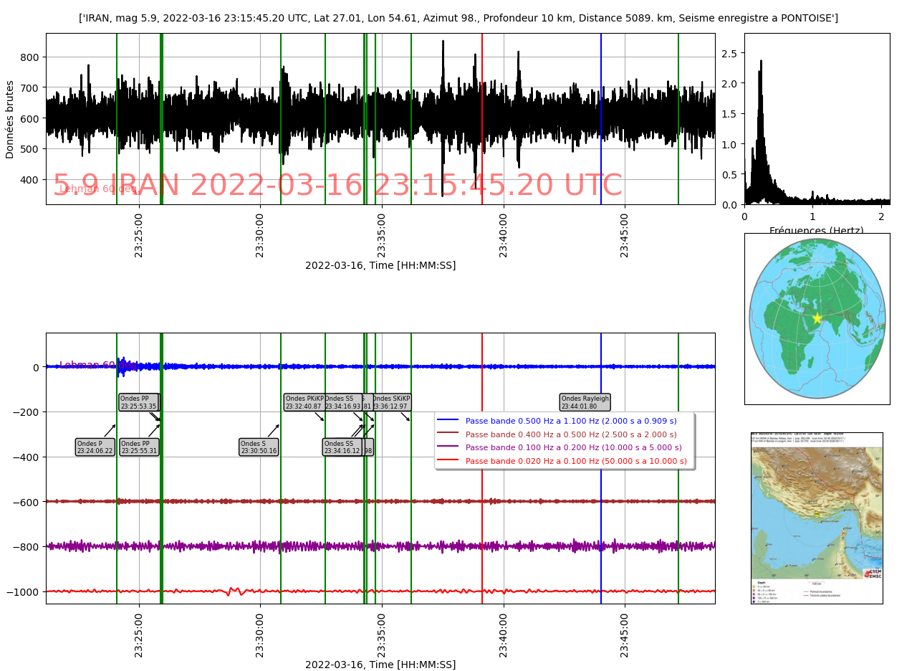Click the figure title text at top
917x671 pixels.
pos(458,18)
